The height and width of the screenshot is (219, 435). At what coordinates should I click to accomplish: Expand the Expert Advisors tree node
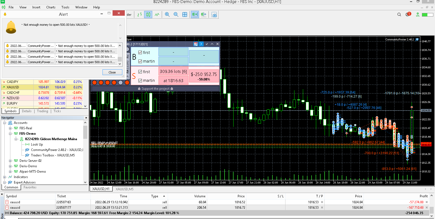[x=5, y=182]
